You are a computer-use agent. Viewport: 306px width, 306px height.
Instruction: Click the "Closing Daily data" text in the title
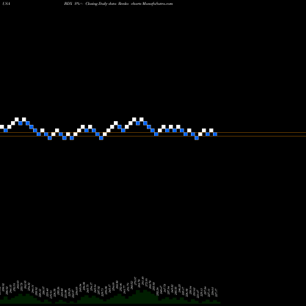[101, 4]
